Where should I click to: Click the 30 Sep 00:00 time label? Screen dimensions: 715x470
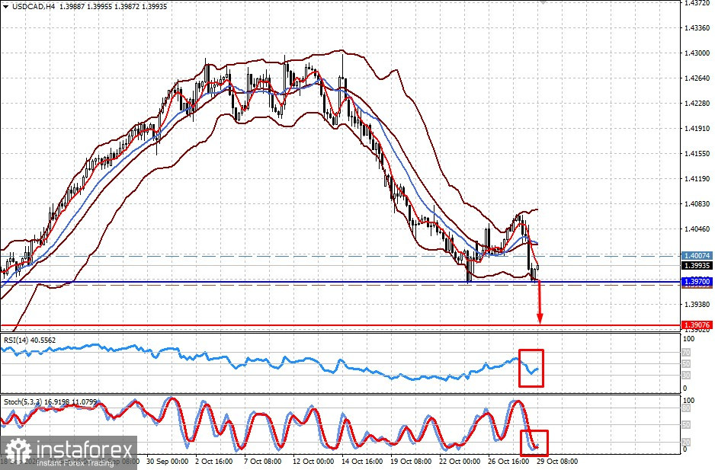point(168,462)
